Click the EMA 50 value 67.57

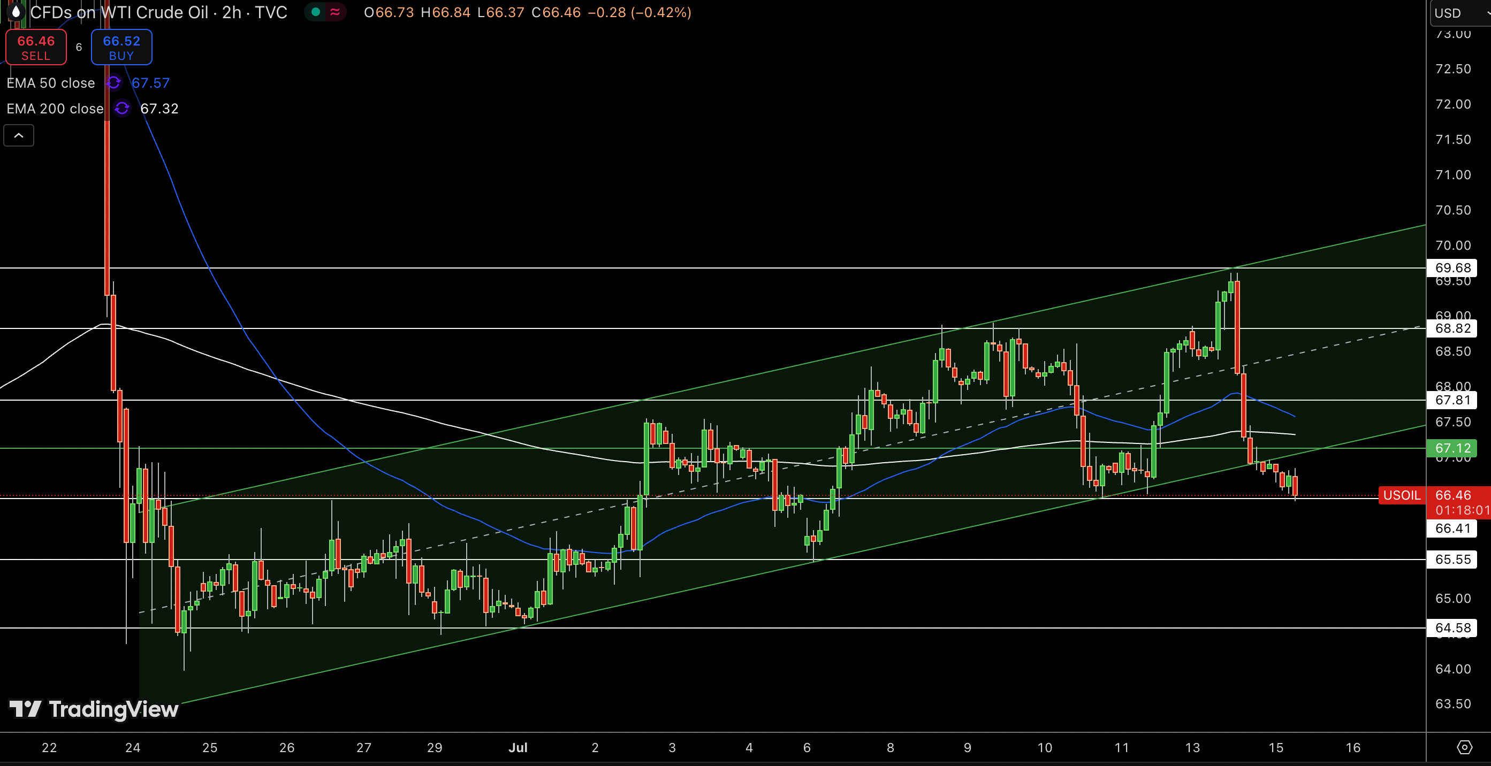tap(150, 83)
